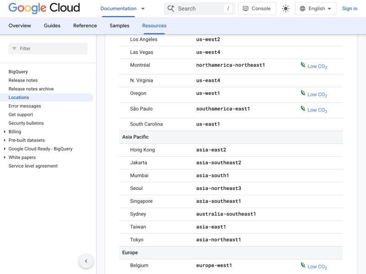Open Release notes archive
Screen dimensions: 366x274
(31, 89)
